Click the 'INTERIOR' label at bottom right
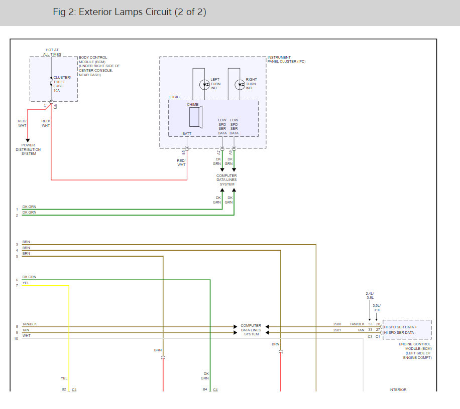The height and width of the screenshot is (409, 460). pyautogui.click(x=398, y=389)
